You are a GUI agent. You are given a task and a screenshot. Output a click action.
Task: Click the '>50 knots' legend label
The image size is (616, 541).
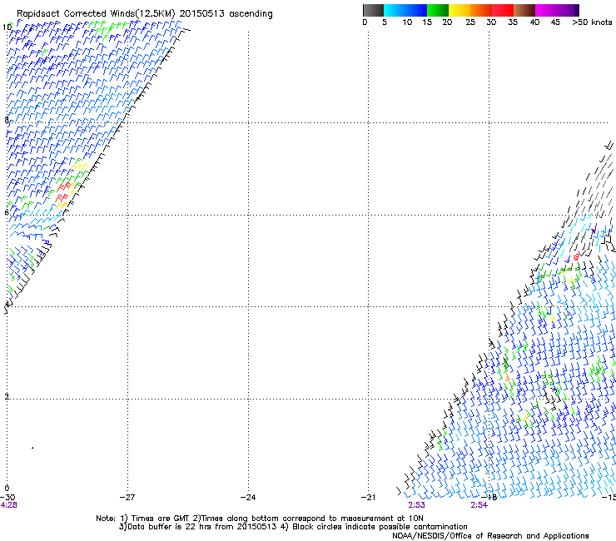(x=592, y=22)
